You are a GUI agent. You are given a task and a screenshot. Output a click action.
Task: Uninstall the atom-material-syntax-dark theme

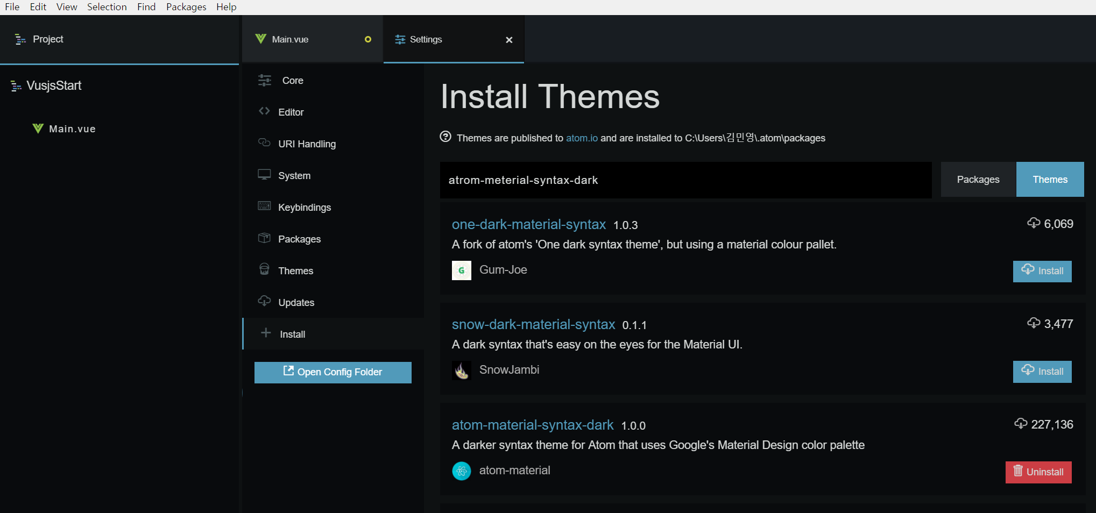(1038, 472)
